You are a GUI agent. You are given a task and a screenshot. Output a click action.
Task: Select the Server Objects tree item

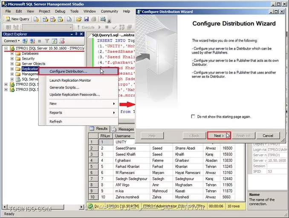click(33, 64)
